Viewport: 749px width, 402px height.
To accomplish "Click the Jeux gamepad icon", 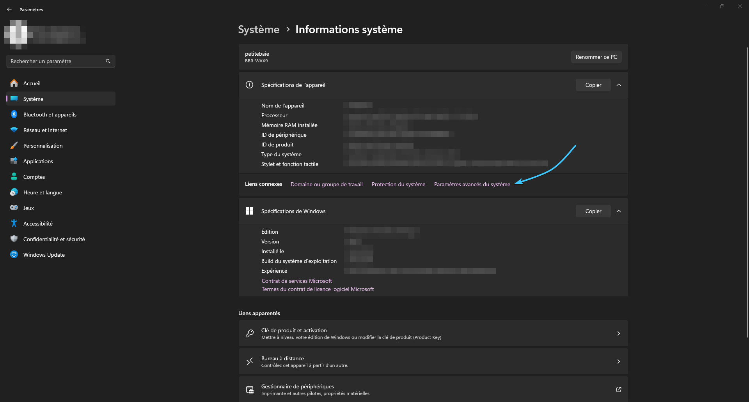I will click(x=14, y=208).
